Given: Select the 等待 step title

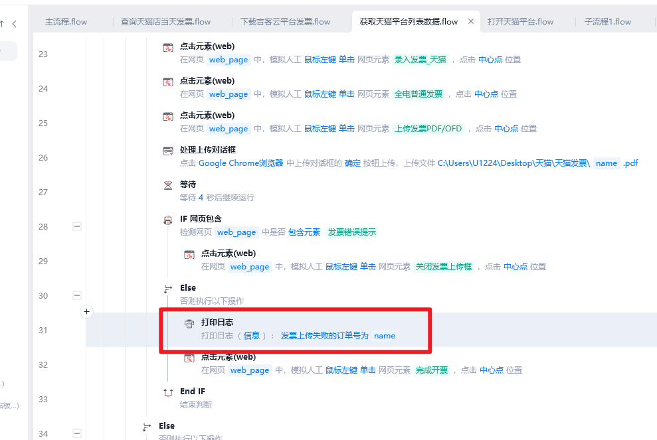Looking at the screenshot, I should tap(188, 184).
